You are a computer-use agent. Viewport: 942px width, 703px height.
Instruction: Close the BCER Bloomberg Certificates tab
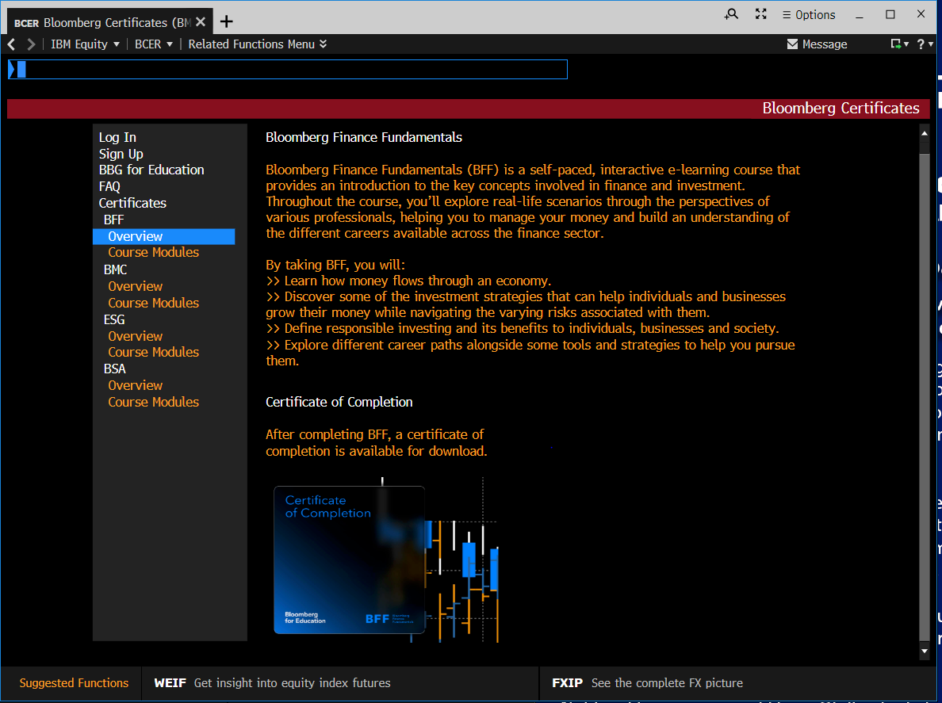pos(201,21)
